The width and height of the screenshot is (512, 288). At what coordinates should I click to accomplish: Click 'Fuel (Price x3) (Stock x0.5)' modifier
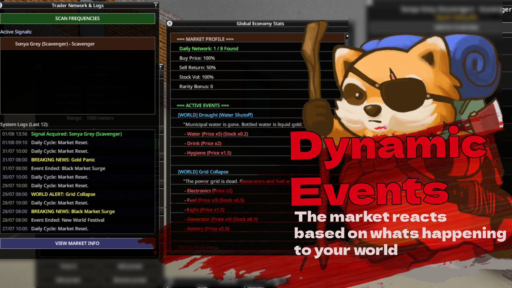[x=214, y=200]
